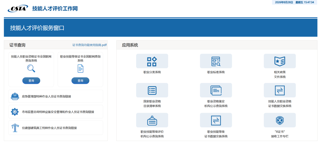Open 证书查询功能使用指南.pdf link
This screenshot has height=146, width=319.
pyautogui.click(x=89, y=45)
